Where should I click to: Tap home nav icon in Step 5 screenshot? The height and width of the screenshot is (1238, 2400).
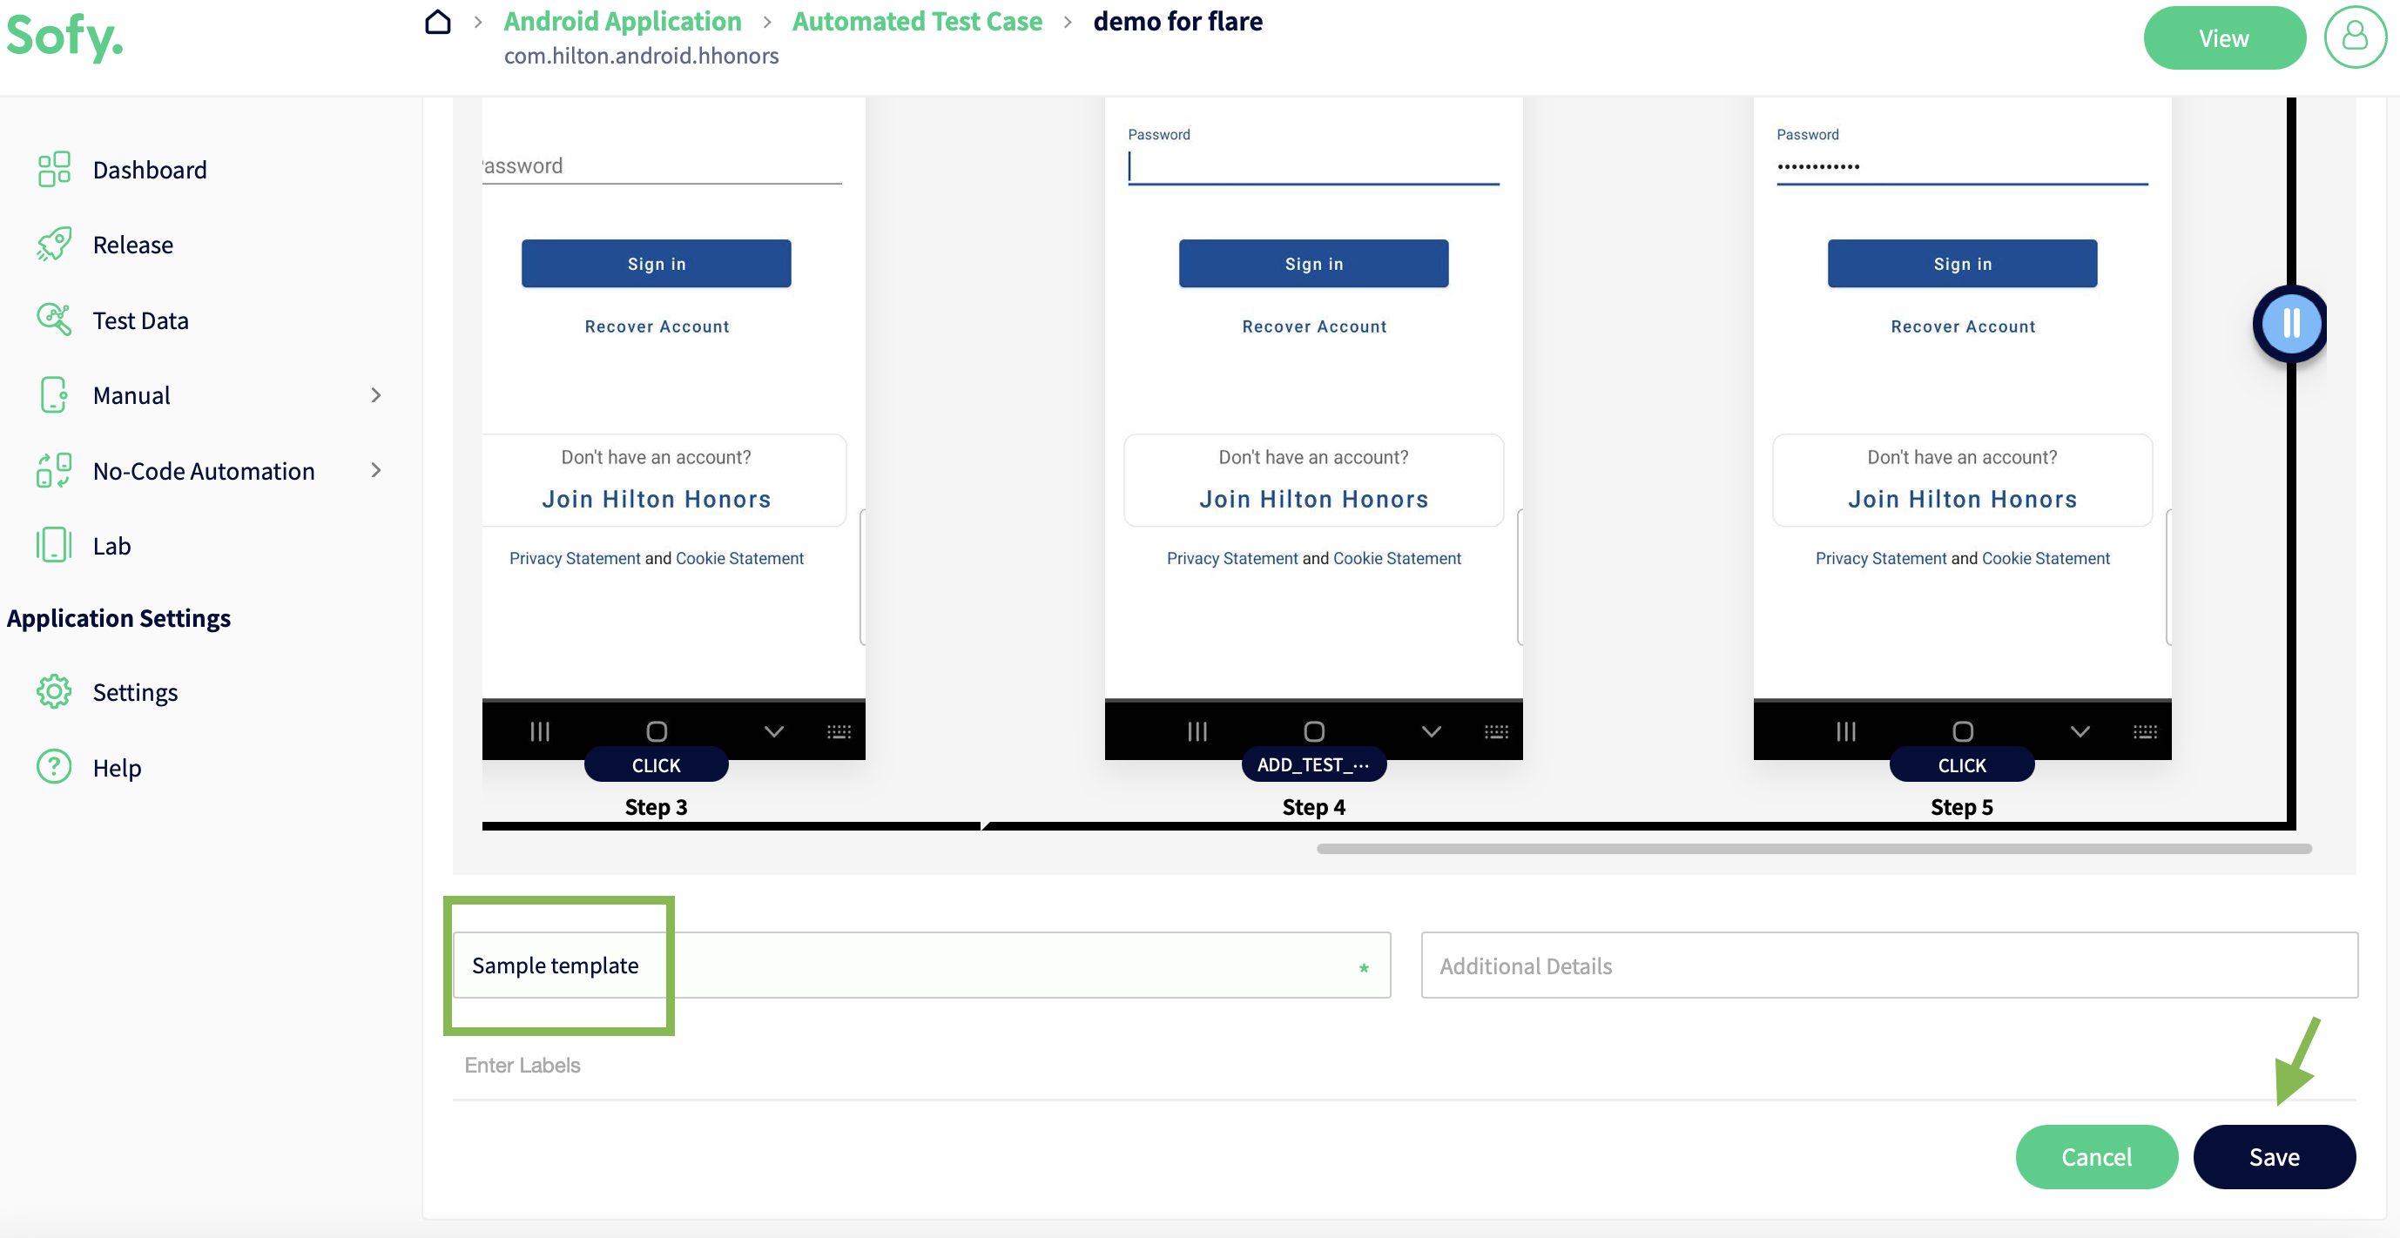(x=1963, y=731)
